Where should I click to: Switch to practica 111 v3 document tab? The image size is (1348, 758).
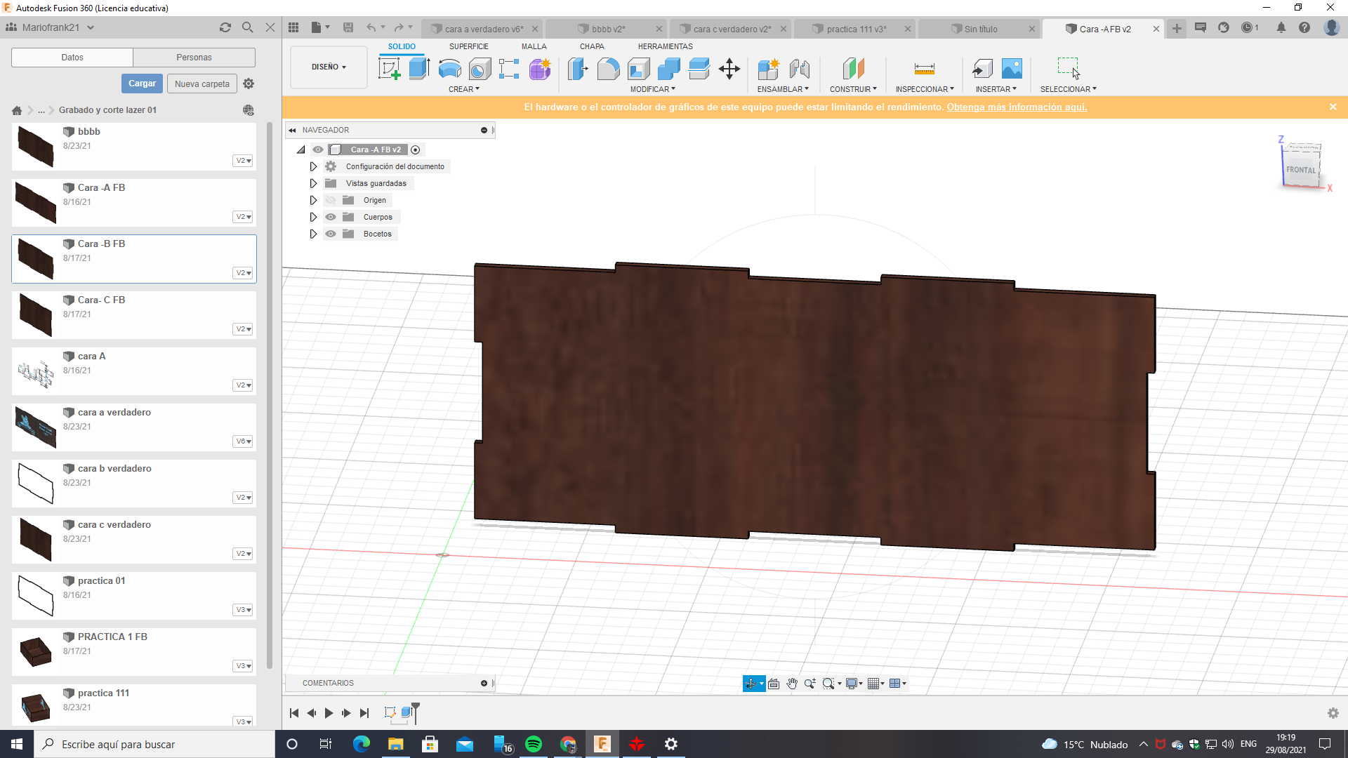(856, 29)
